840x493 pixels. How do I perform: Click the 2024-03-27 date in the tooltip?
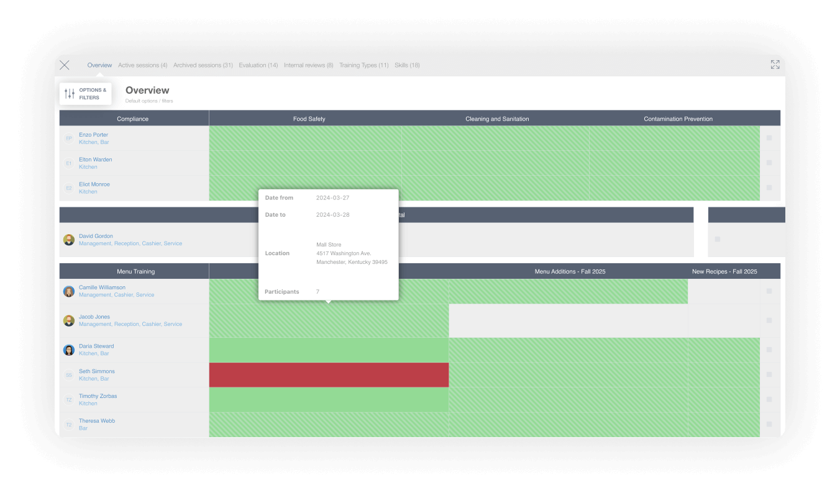pyautogui.click(x=333, y=197)
